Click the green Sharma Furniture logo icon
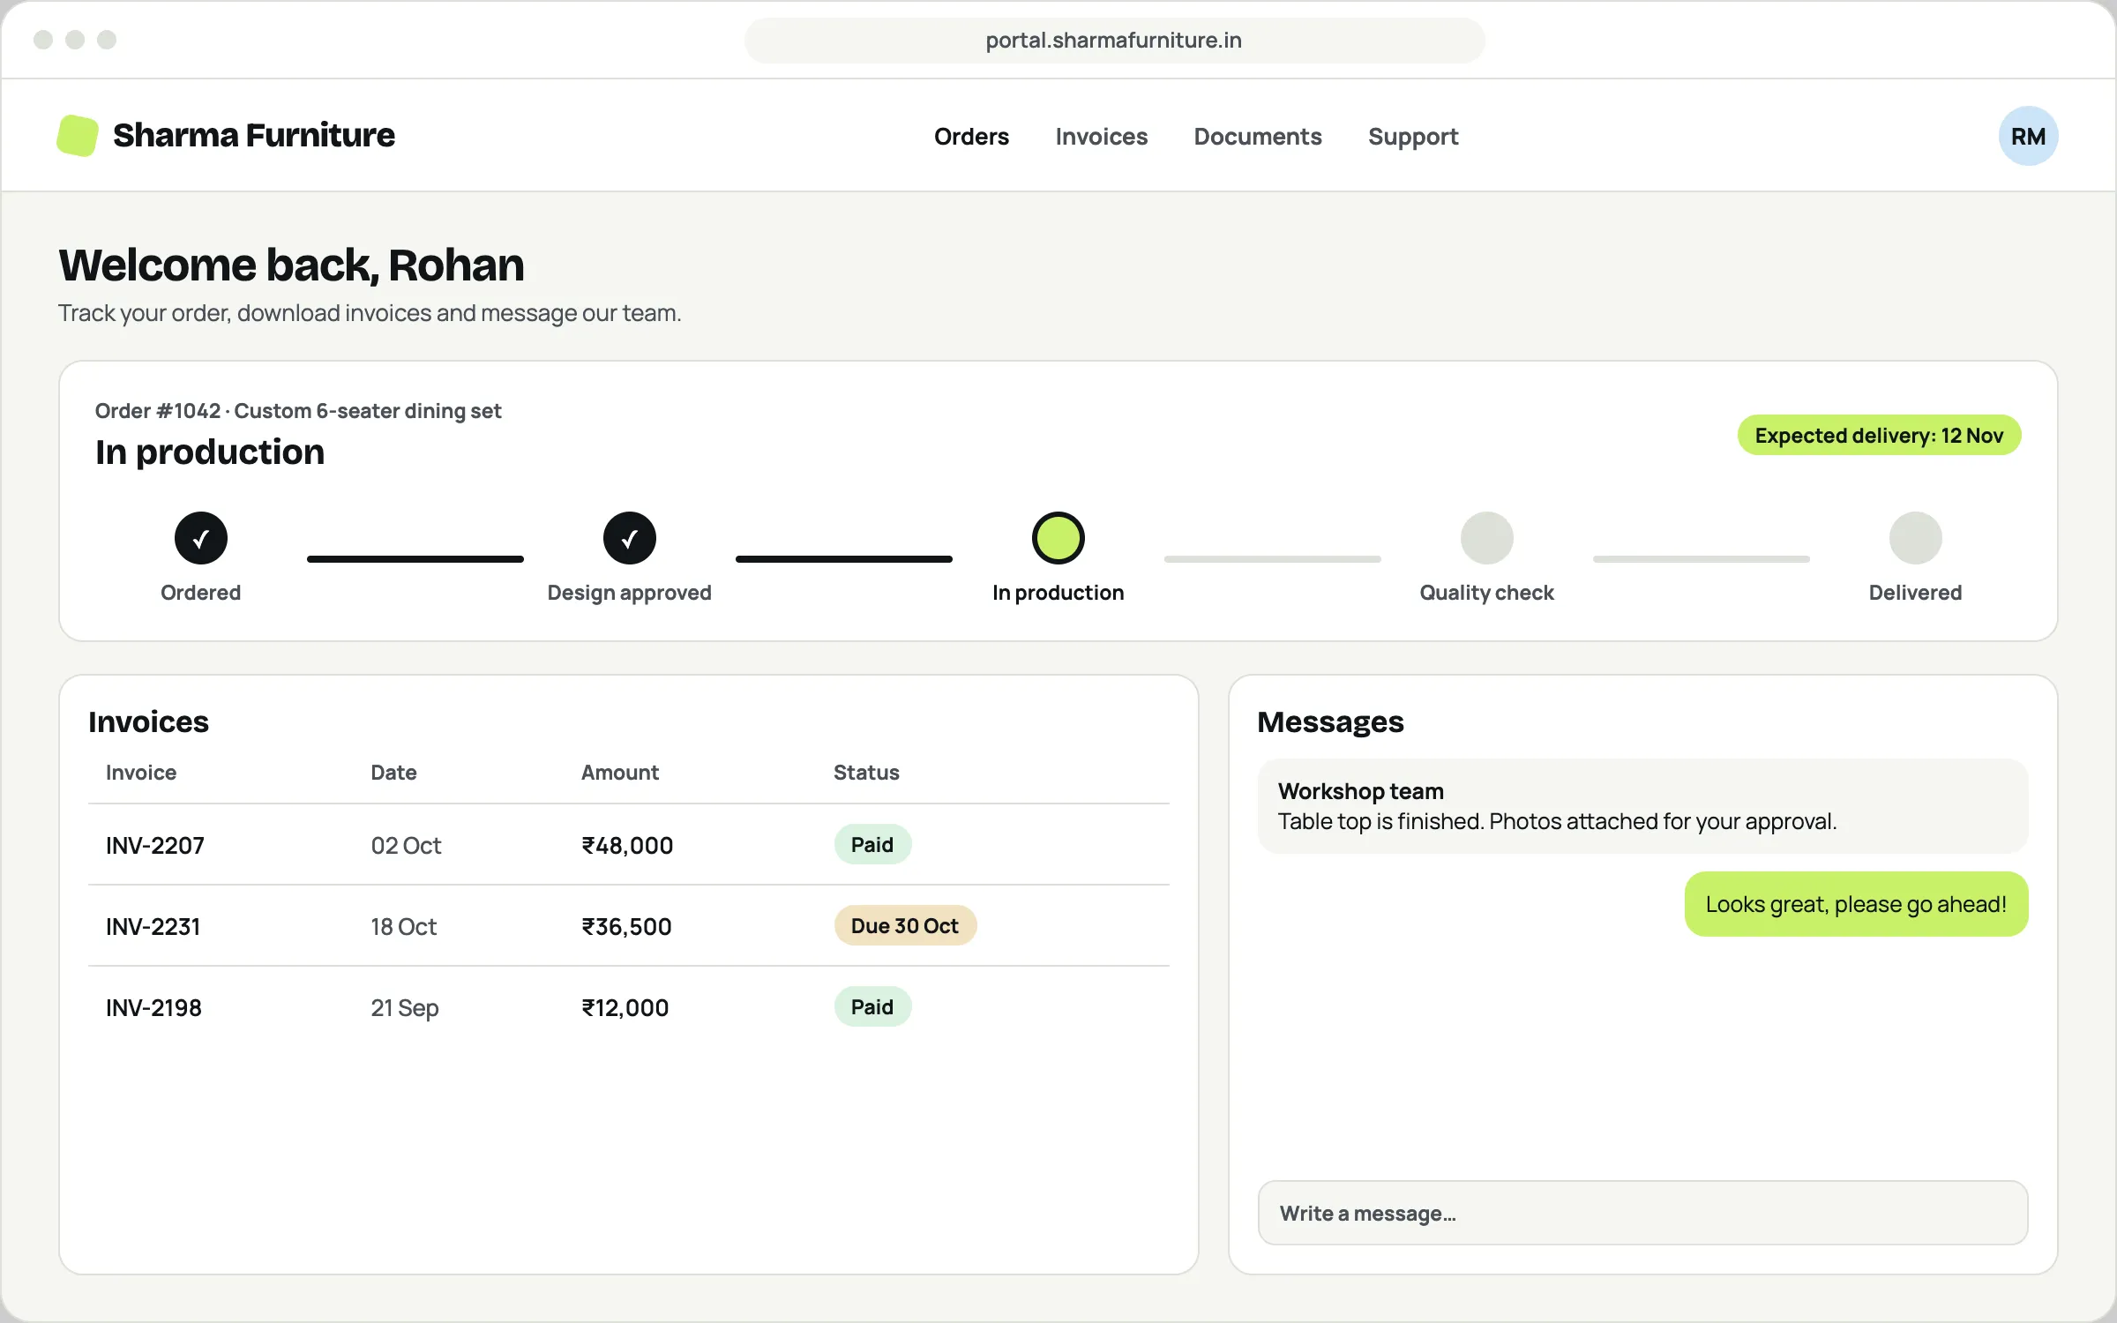Image resolution: width=2117 pixels, height=1323 pixels. [78, 136]
